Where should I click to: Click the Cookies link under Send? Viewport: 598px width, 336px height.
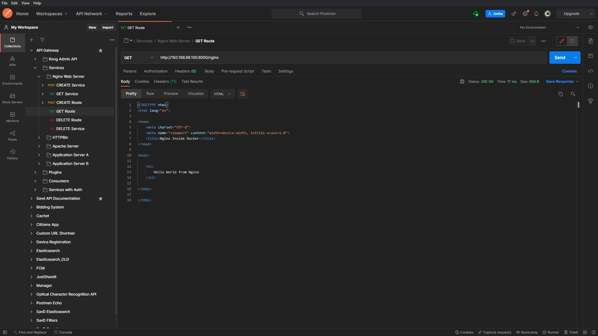[569, 71]
